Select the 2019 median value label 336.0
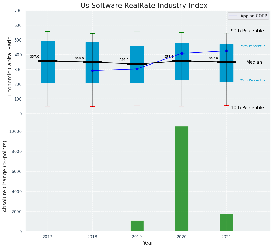Viewport: 273px width, 248px height. 124,60
